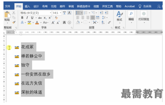Image resolution: width=165 pixels, height=105 pixels.
Task: Open the highlight color dropdown arrow
Action: point(33,23)
